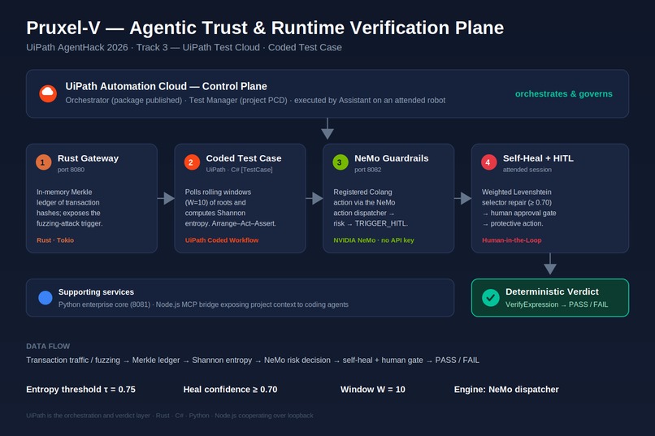Click the port 8082 label
The image size is (655, 436).
click(x=367, y=170)
